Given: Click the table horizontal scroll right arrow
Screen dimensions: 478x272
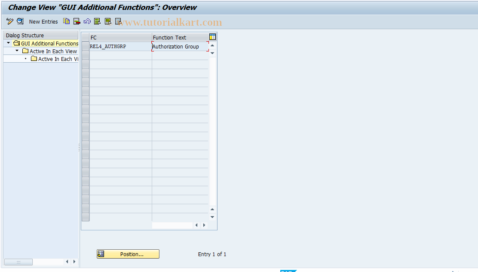Looking at the screenshot, I should pos(204,225).
